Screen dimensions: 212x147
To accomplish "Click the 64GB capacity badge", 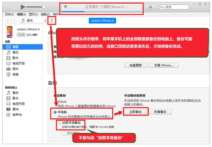I will coord(21,35).
